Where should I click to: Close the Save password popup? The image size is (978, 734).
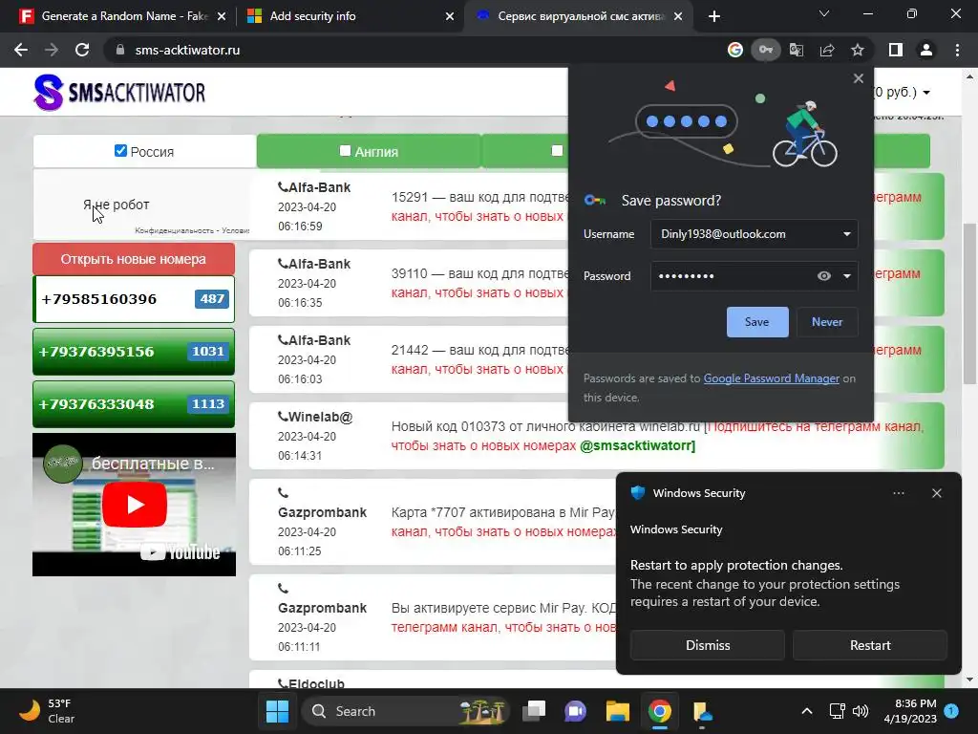[x=859, y=78]
